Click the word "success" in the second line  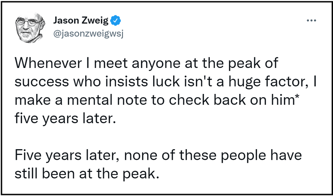point(42,82)
